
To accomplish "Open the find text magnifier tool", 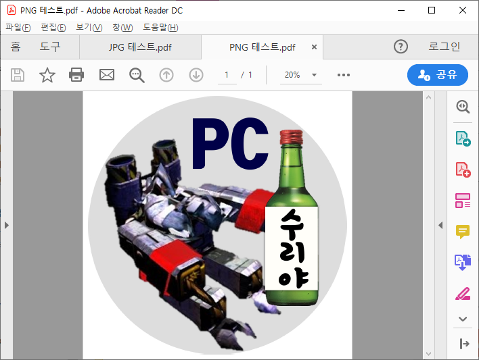I will click(x=137, y=76).
